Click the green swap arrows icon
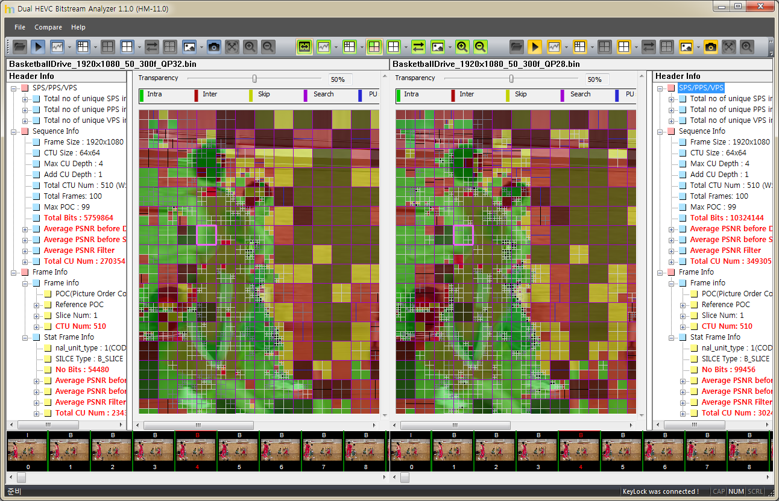The image size is (779, 501). (x=418, y=46)
